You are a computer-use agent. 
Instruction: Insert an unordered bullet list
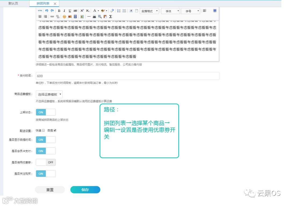[124, 11]
